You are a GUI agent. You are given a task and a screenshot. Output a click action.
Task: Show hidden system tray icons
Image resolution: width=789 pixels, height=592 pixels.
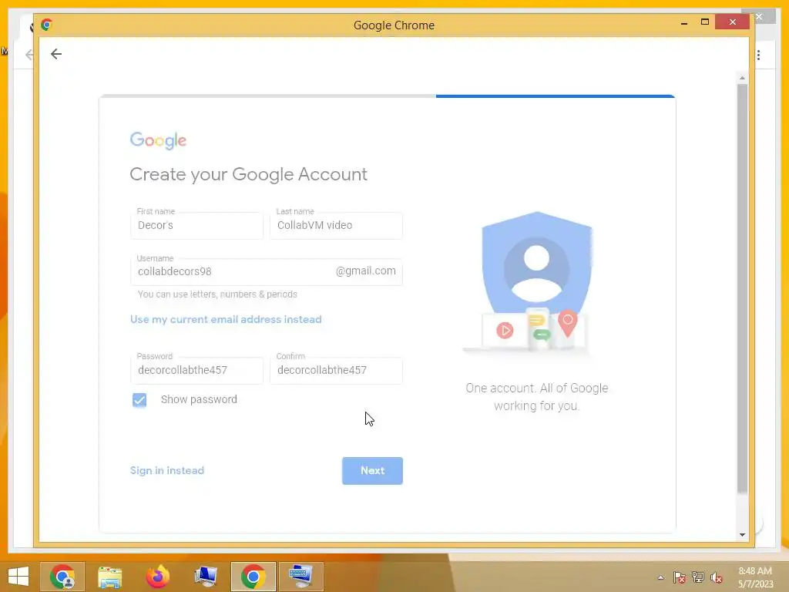pyautogui.click(x=660, y=577)
